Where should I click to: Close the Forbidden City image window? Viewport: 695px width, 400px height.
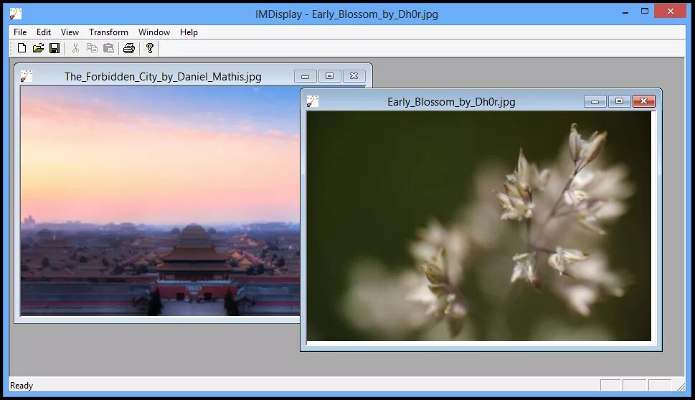(x=354, y=76)
